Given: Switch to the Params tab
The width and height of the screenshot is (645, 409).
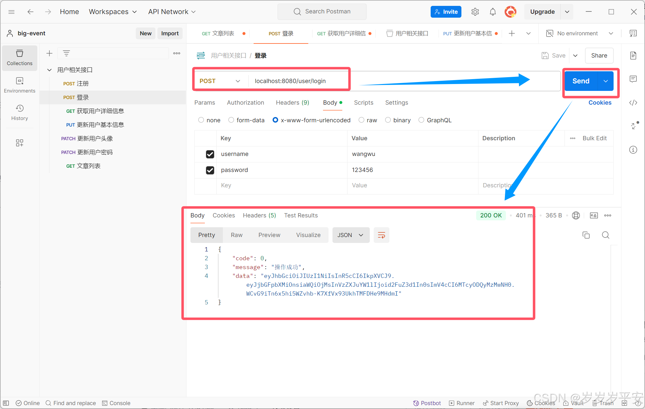Looking at the screenshot, I should click(205, 103).
